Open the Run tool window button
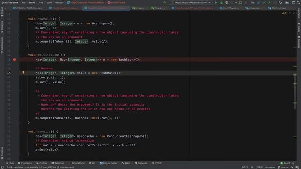 point(10,163)
